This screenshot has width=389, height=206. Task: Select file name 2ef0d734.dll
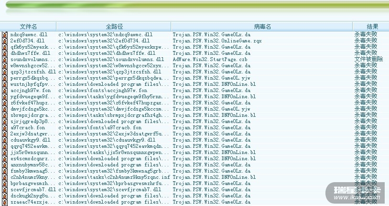point(27,41)
